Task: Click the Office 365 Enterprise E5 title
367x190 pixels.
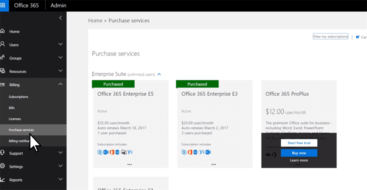Action: [x=125, y=94]
